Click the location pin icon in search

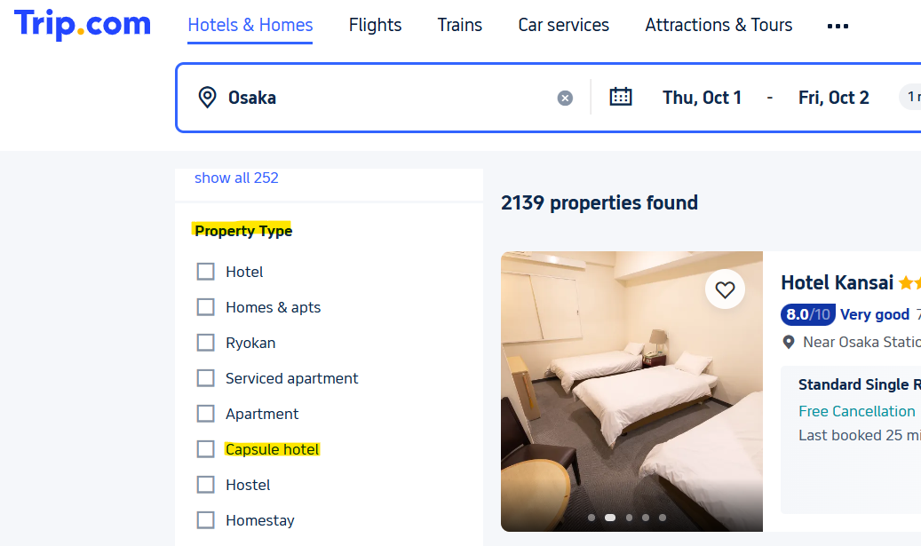207,98
